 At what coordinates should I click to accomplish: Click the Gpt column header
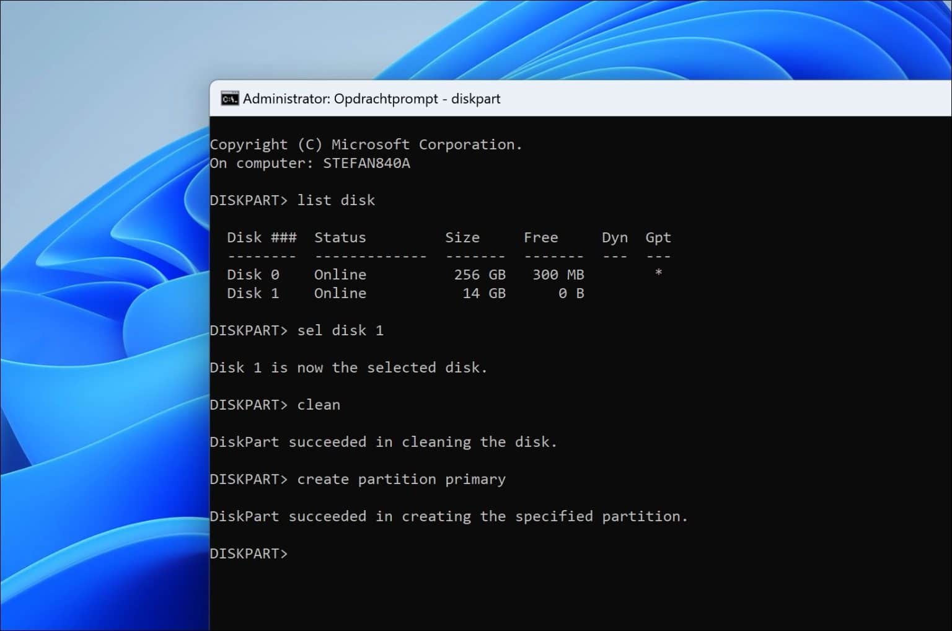point(658,237)
